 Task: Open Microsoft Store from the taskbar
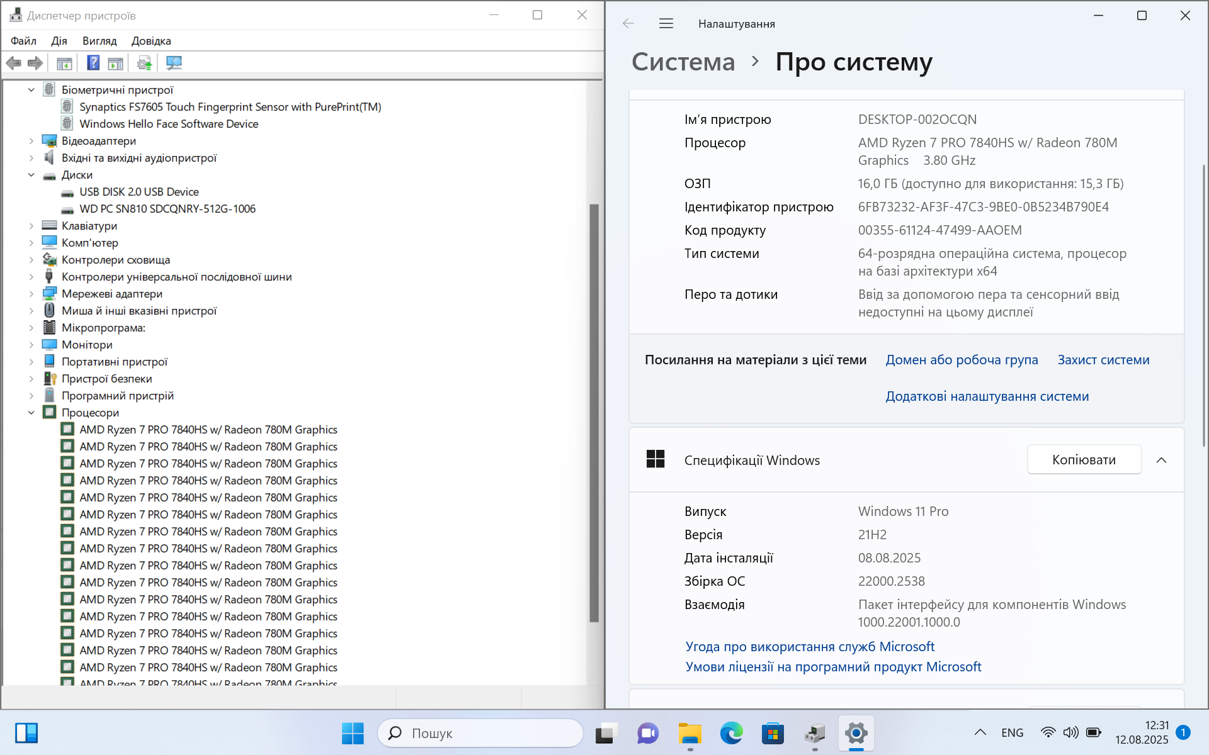[773, 733]
